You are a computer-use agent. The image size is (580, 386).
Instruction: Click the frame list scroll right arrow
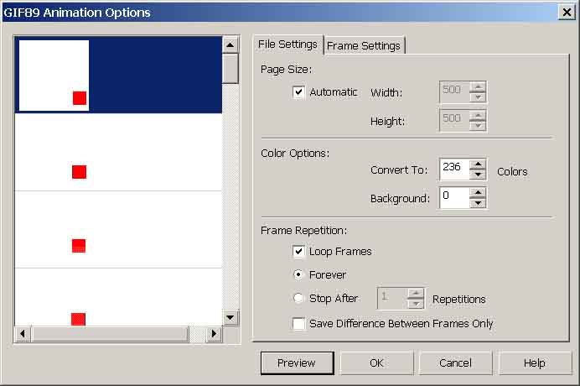pos(214,334)
